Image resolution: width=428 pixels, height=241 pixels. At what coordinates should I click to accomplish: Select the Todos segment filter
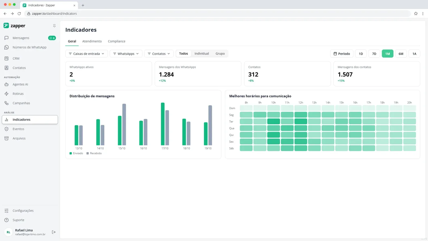[184, 54]
